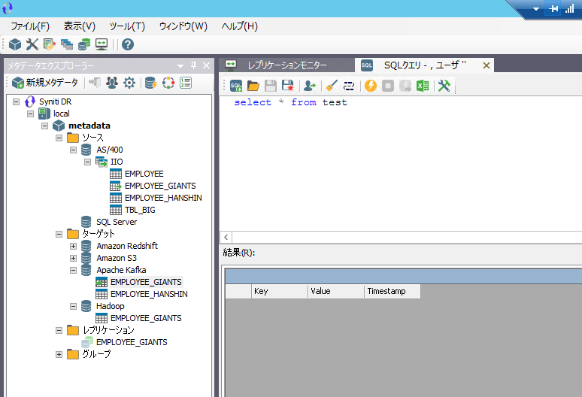Click the list view icon in explorer toolbar
Viewport: 582px width, 397px height.
pyautogui.click(x=186, y=83)
